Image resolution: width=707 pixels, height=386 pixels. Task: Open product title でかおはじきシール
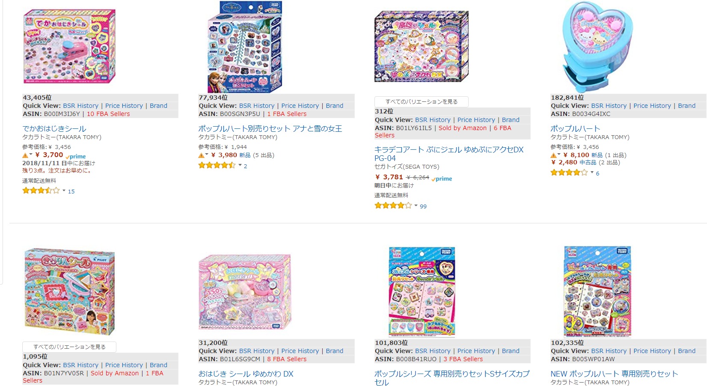[54, 128]
